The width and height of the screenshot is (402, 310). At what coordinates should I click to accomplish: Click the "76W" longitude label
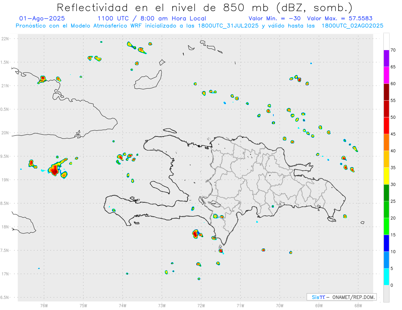tap(44, 305)
